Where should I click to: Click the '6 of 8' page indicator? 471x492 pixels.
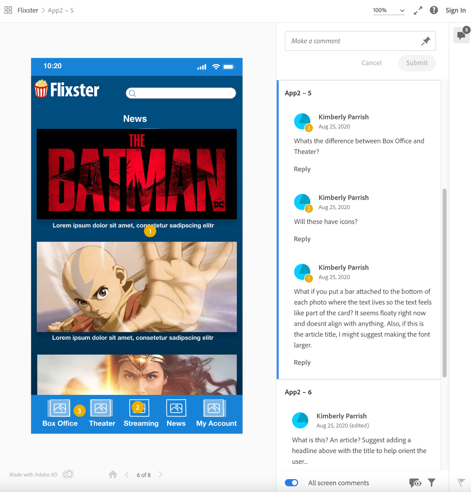coord(143,475)
